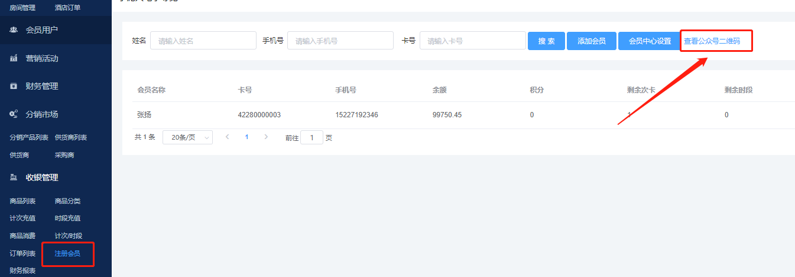
Task: Open the 营销活动 sidebar section
Action: [x=41, y=58]
